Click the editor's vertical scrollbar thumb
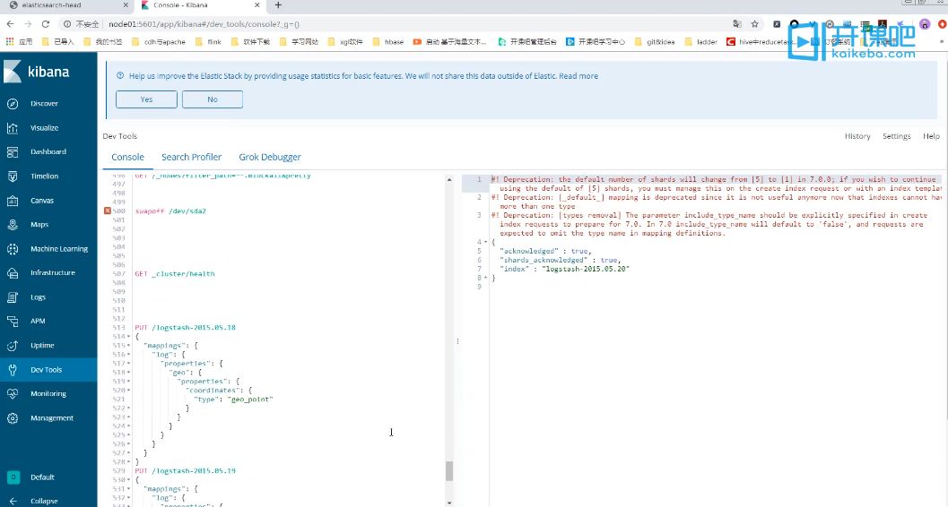Image resolution: width=948 pixels, height=507 pixels. tap(449, 471)
